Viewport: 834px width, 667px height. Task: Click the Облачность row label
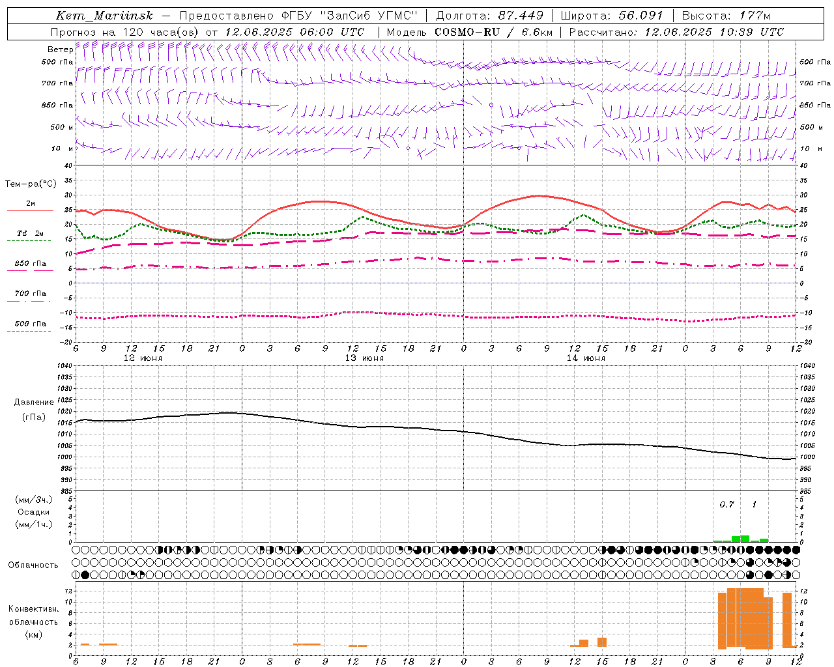33,565
